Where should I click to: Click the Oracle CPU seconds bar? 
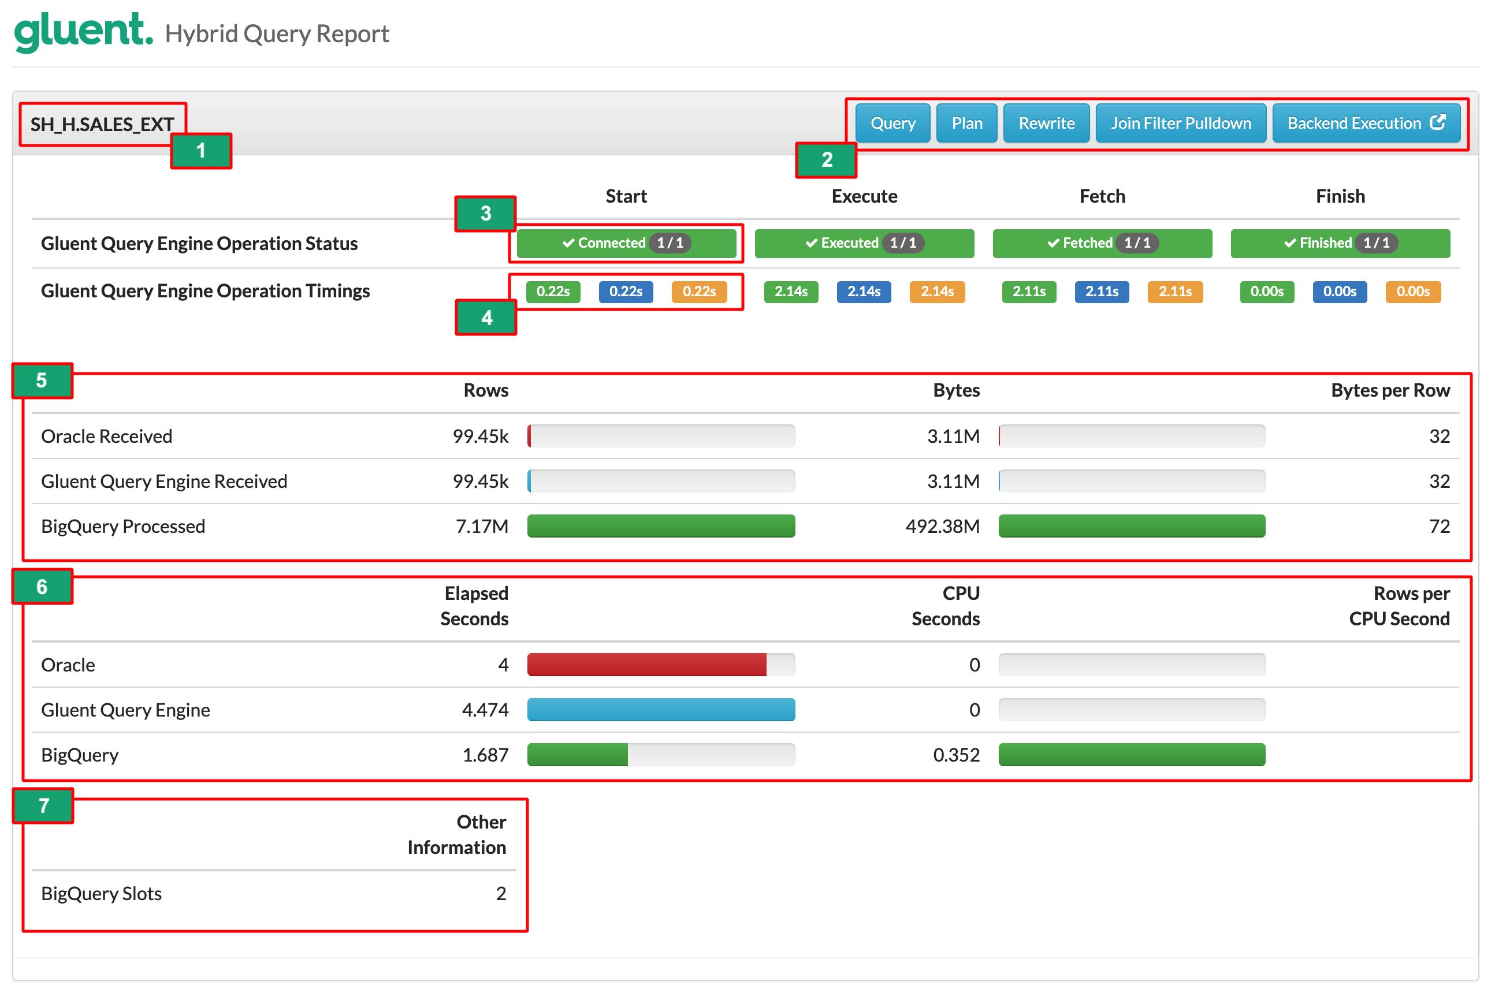(1131, 665)
